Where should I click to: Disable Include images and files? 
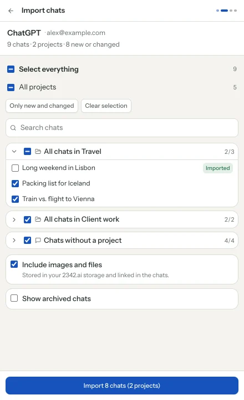14,264
